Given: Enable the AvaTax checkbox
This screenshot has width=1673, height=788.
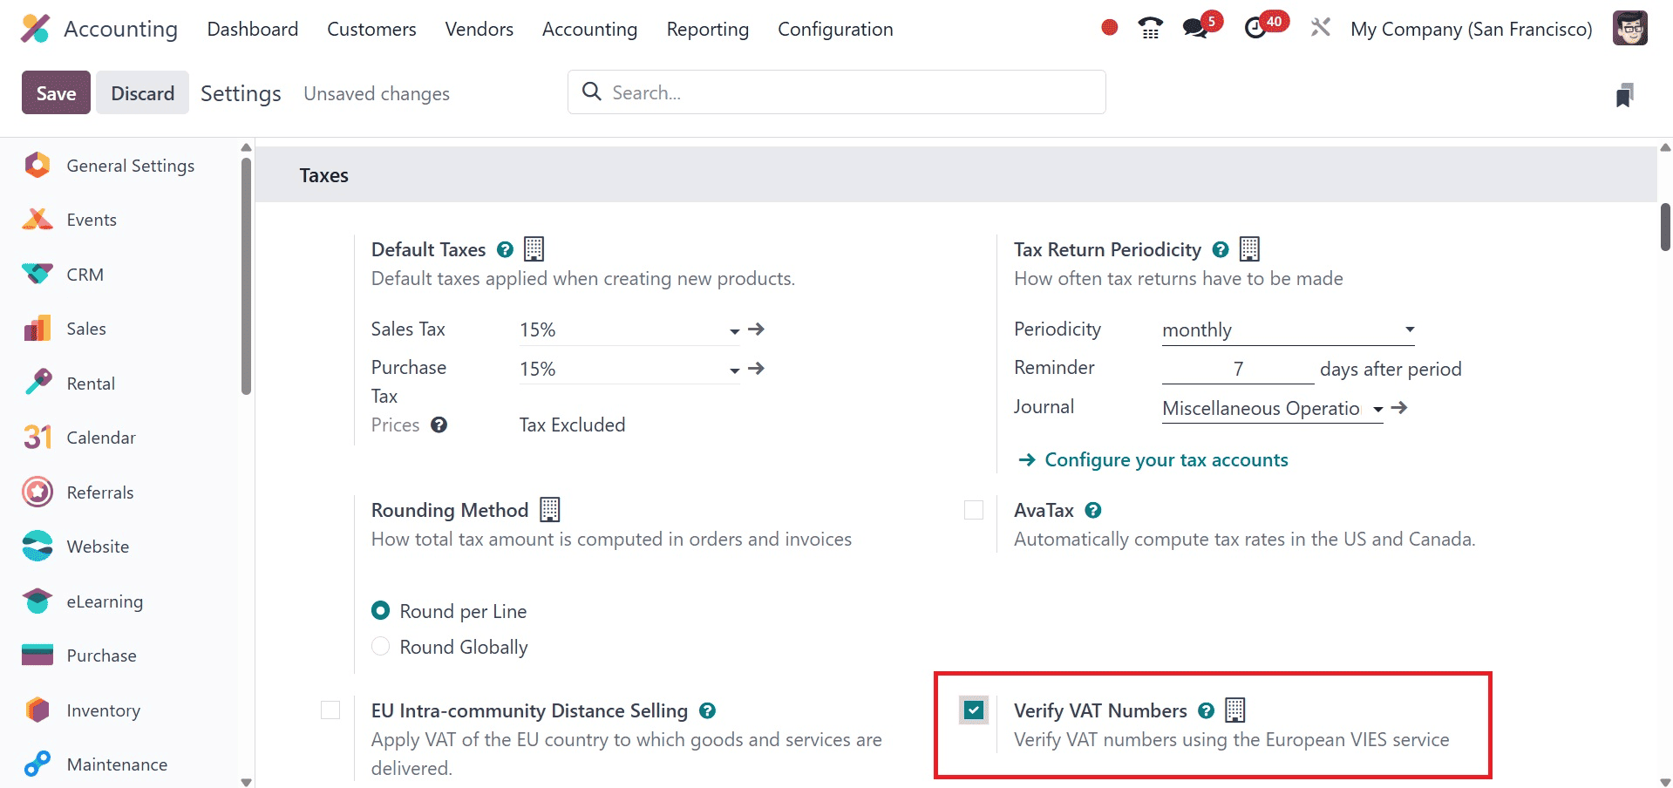Looking at the screenshot, I should [x=974, y=511].
